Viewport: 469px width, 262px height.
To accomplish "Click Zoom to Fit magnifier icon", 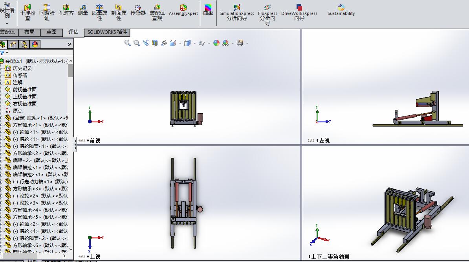I will point(127,43).
